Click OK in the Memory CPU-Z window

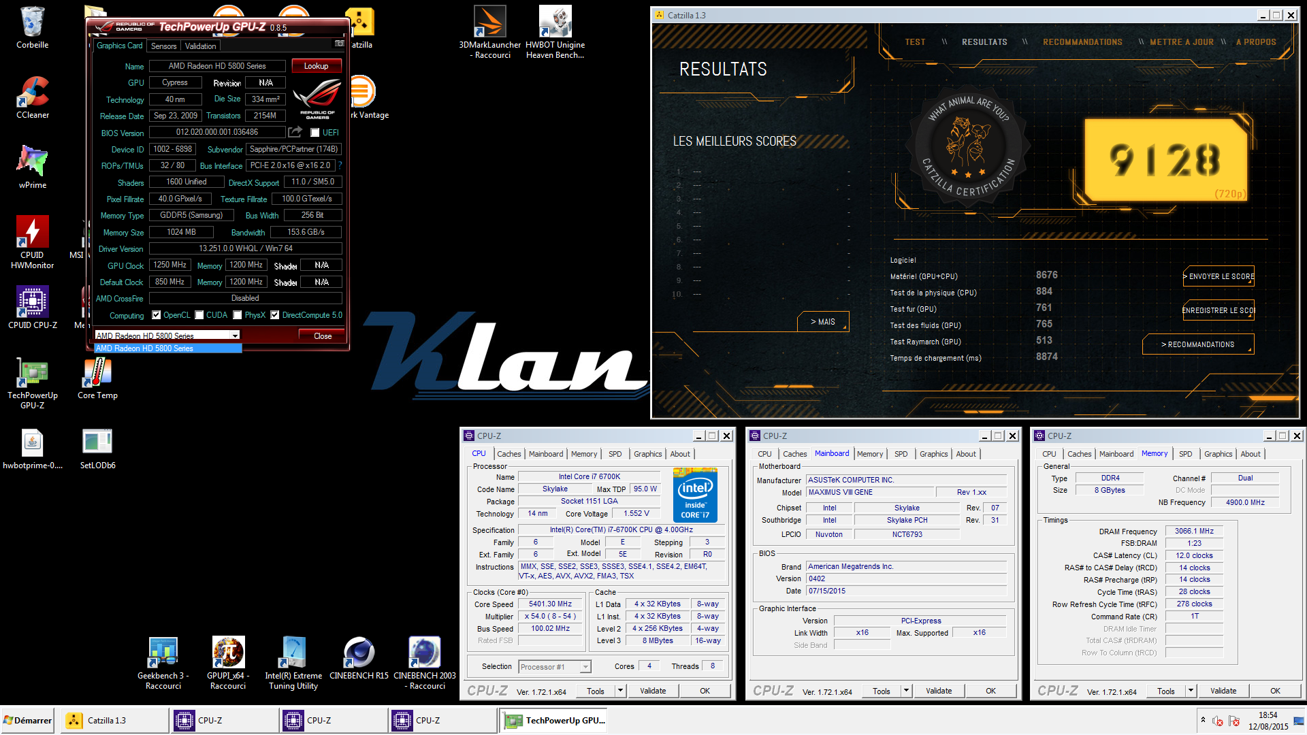click(1275, 691)
